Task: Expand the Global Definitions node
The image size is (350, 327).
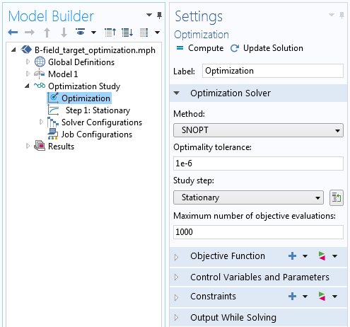Action: coord(28,62)
